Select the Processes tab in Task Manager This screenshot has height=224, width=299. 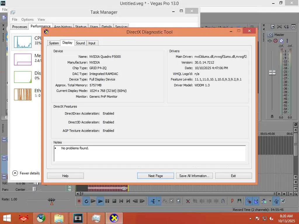[x=20, y=27]
